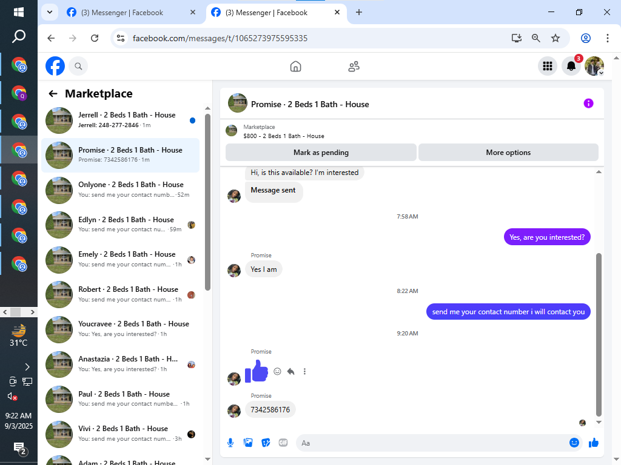Click the install app icon in address bar
621x465 pixels.
[x=517, y=38]
